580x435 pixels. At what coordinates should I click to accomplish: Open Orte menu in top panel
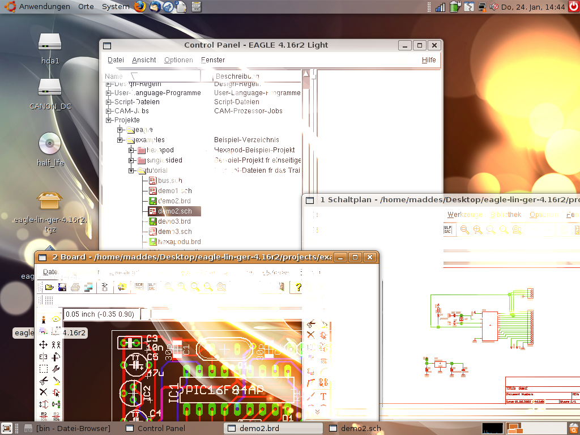pos(86,7)
